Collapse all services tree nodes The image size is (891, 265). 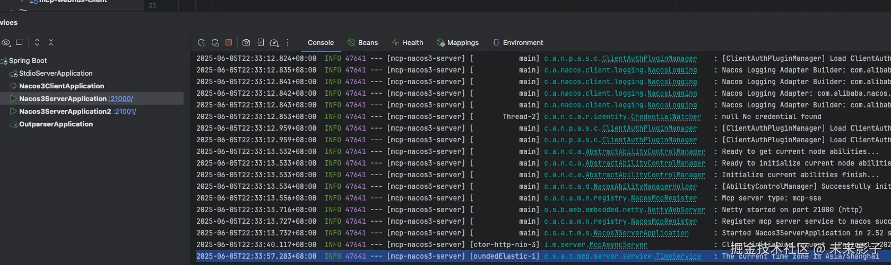51,42
